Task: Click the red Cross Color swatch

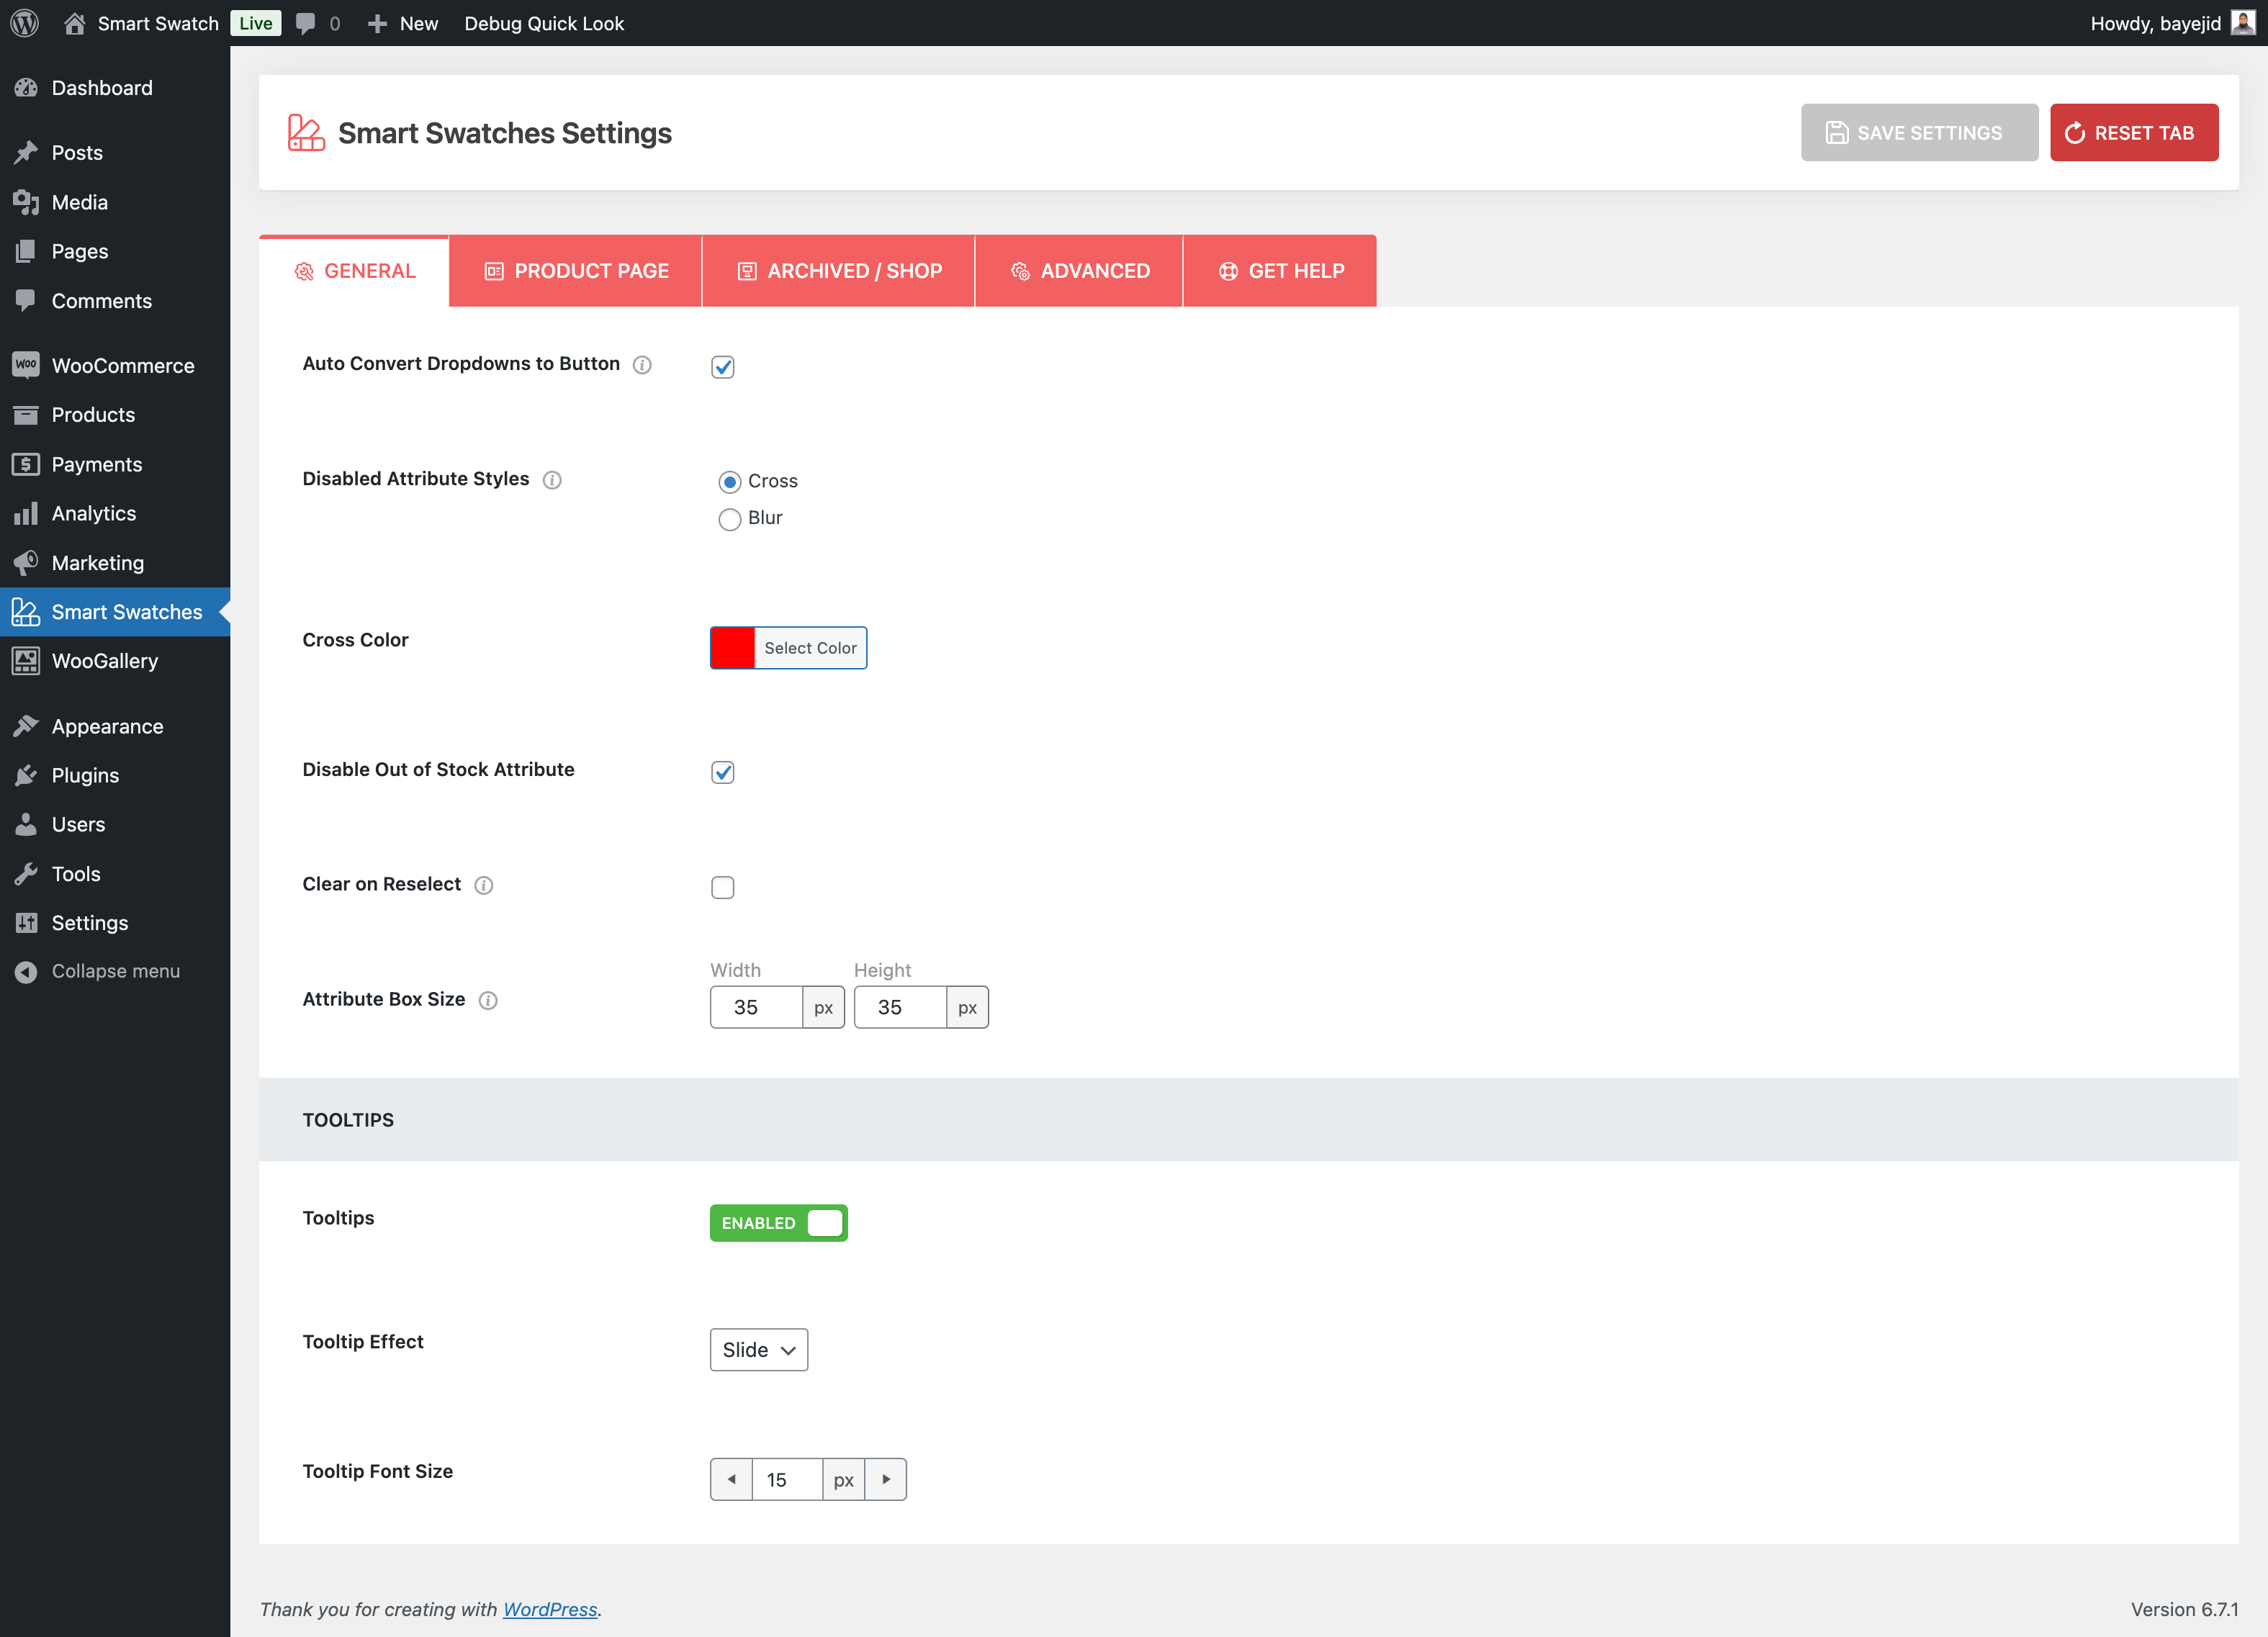Action: (x=733, y=648)
